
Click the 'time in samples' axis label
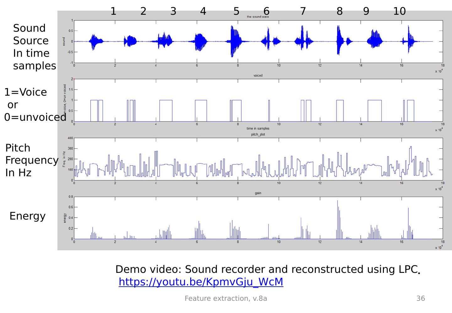point(257,128)
